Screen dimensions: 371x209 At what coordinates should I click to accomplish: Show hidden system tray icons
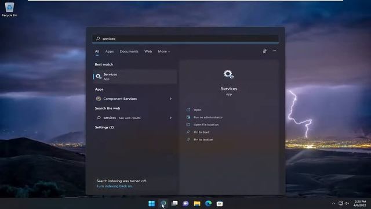pyautogui.click(x=333, y=204)
